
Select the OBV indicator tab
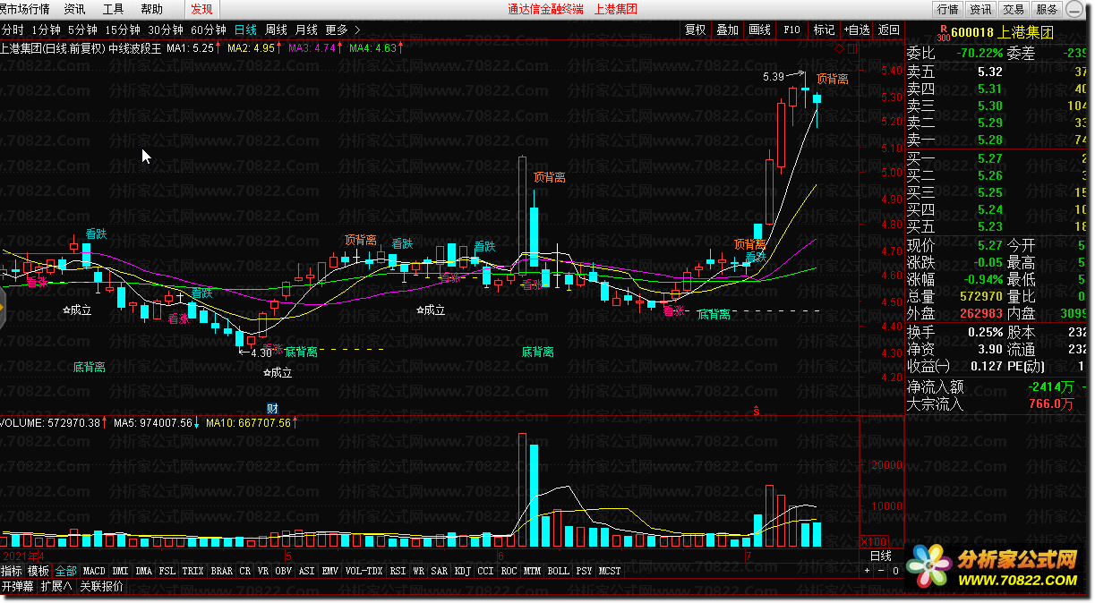[x=283, y=571]
